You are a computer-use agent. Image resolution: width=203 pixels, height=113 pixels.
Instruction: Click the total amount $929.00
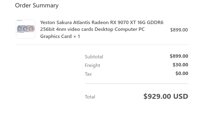tap(157, 96)
